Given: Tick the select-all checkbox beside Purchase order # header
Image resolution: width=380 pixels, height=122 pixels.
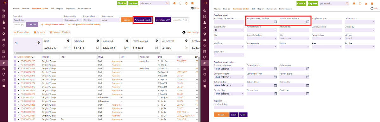Looking at the screenshot, I should (x=15, y=57).
